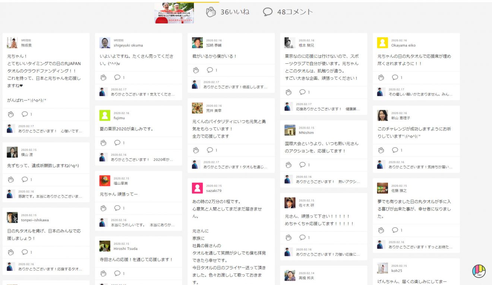Open user name shigeyuki okuma

click(128, 45)
